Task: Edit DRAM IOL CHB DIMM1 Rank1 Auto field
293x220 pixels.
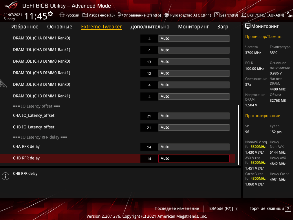Action: pyautogui.click(x=194, y=96)
